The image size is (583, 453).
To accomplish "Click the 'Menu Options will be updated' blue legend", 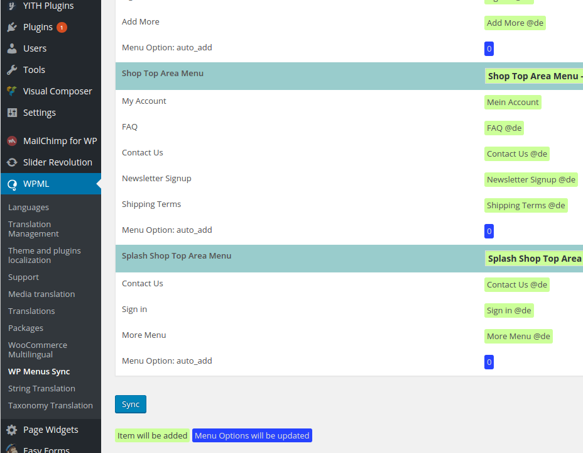I will [x=252, y=435].
